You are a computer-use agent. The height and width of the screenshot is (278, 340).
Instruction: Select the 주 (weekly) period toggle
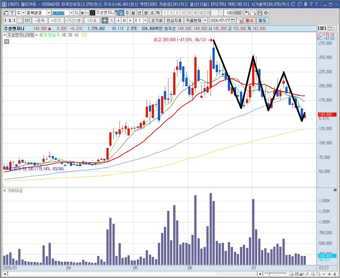pyautogui.click(x=127, y=13)
